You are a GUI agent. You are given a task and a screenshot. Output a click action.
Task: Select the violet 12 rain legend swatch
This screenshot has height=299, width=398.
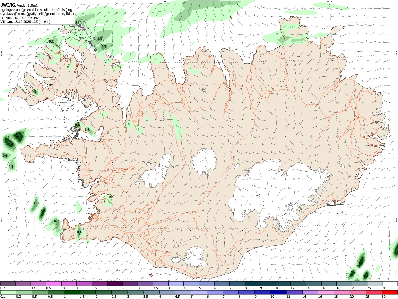point(294,292)
